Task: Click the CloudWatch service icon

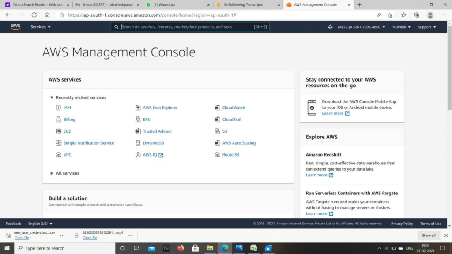Action: pos(217,108)
